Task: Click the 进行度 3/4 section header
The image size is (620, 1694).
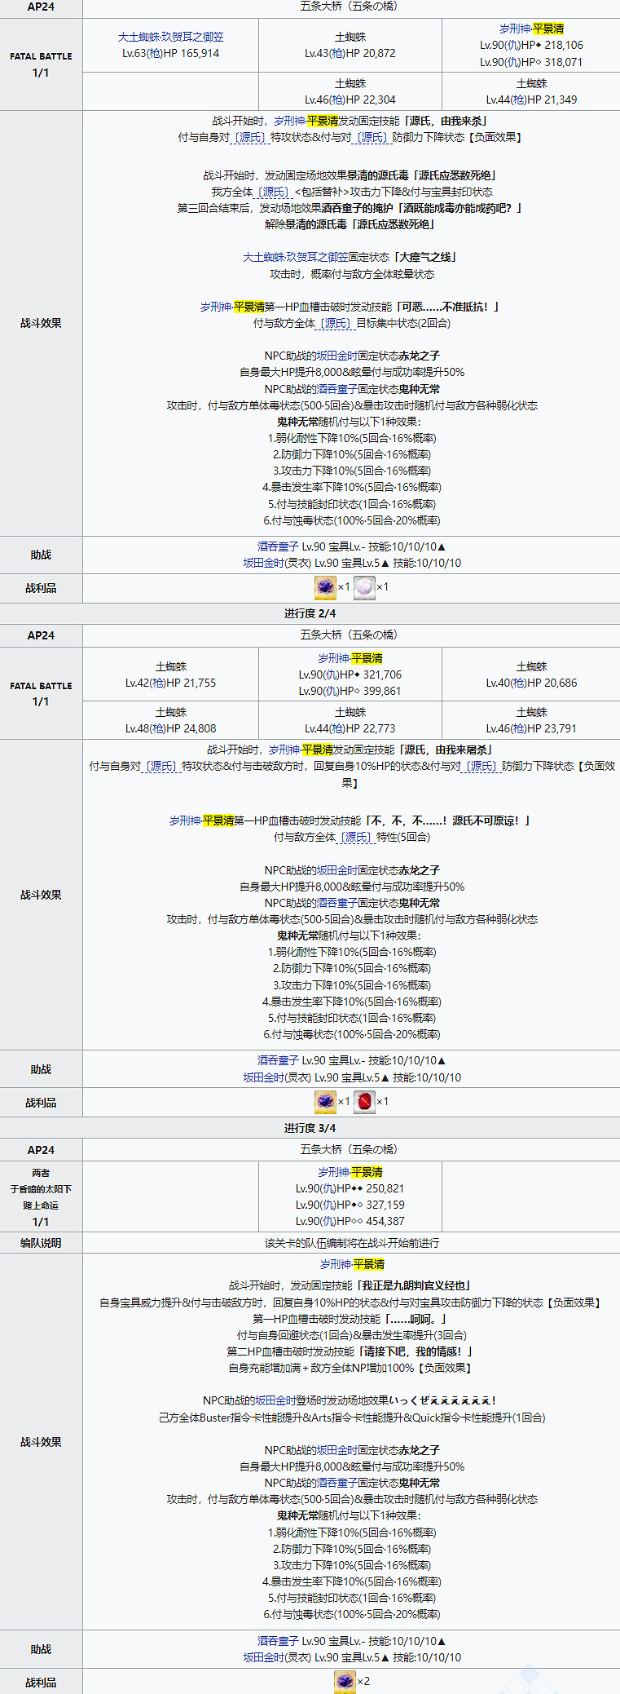Action: [x=310, y=1128]
